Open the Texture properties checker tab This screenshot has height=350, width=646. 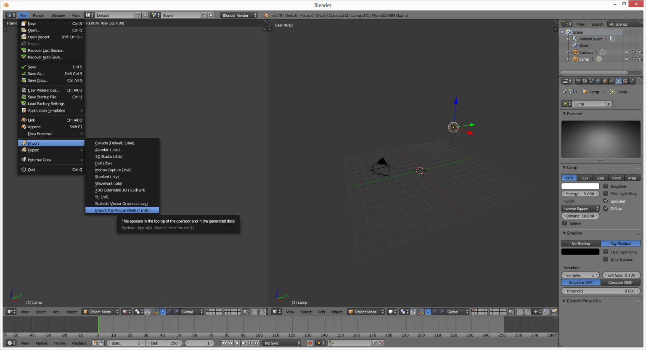pyautogui.click(x=625, y=81)
